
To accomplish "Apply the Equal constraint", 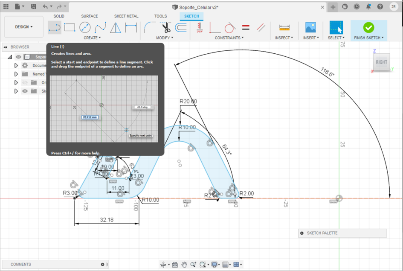I will (246, 27).
